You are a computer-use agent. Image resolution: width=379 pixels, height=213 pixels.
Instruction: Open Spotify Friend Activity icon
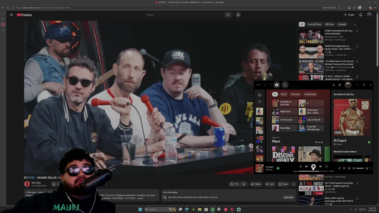(x=340, y=85)
